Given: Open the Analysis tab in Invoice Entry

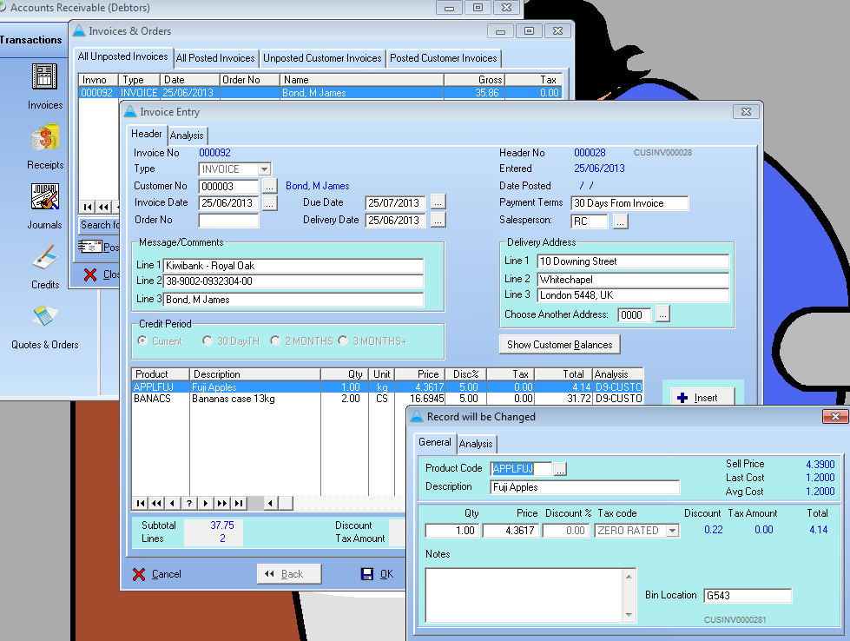Looking at the screenshot, I should tap(187, 135).
